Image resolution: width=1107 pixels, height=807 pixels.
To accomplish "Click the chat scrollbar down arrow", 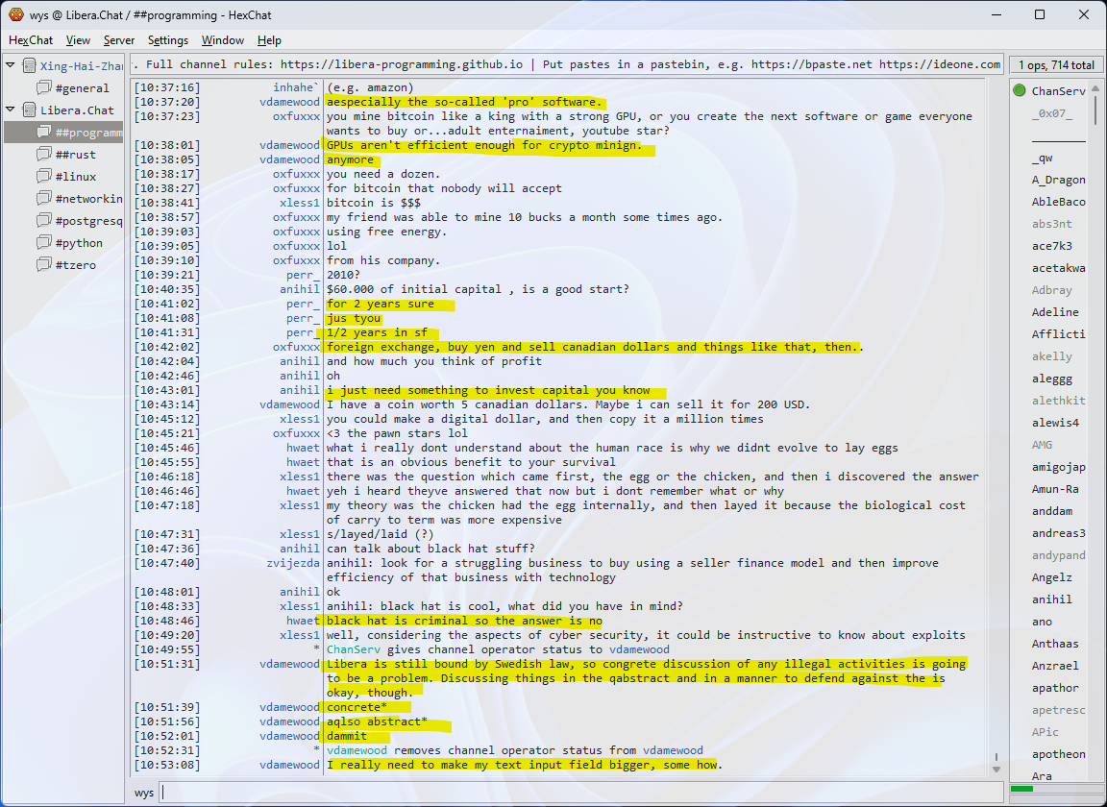I will click(x=996, y=769).
